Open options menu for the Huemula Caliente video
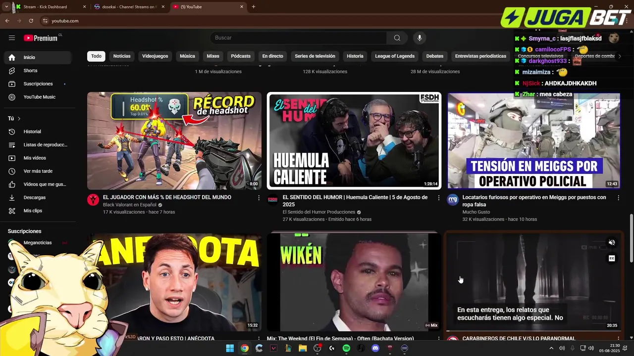 [438, 198]
